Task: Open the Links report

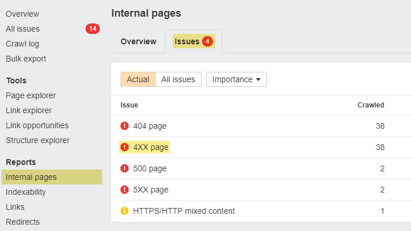Action: pyautogui.click(x=15, y=207)
